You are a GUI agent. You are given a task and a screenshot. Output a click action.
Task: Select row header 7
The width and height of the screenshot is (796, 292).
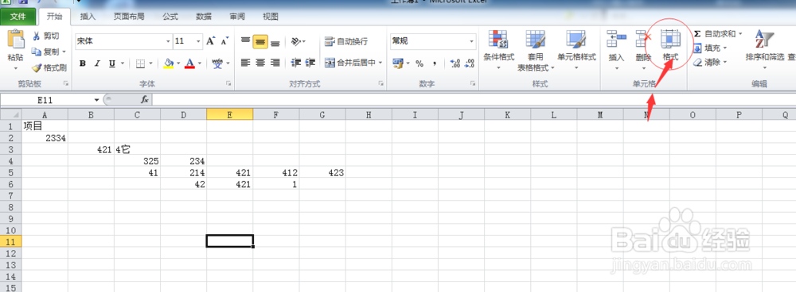(10, 195)
